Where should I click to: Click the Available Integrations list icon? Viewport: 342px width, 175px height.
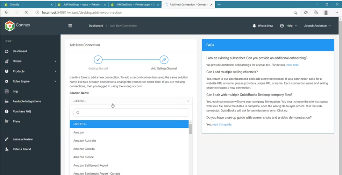[x=7, y=101]
